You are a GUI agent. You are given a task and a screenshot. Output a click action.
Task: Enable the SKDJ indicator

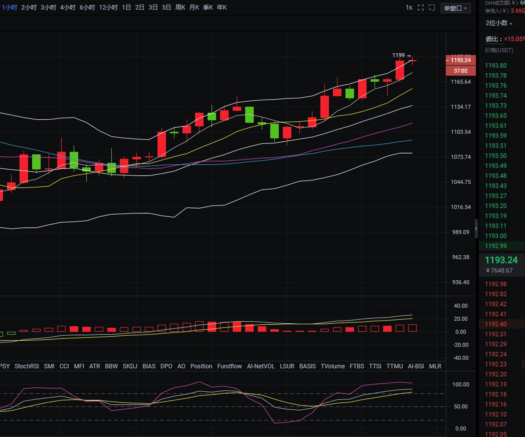[130, 366]
